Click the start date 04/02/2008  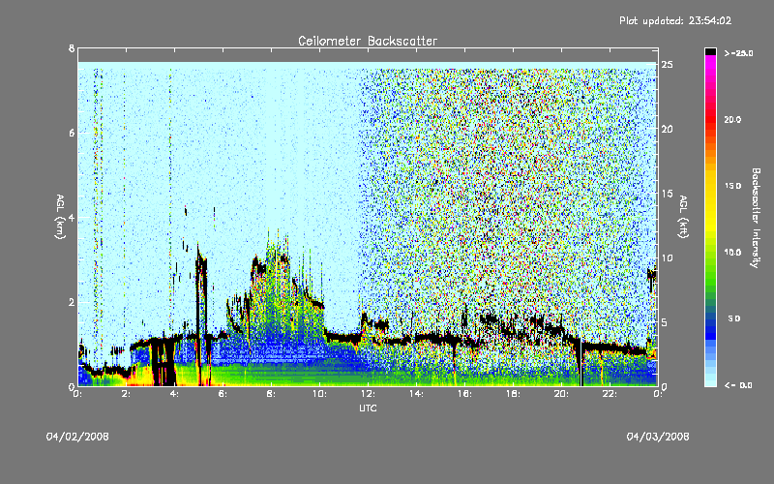click(77, 437)
